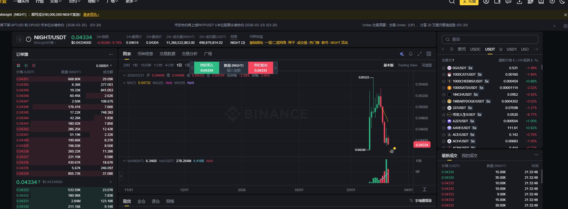Switch to 交易分析 tab

190,54
